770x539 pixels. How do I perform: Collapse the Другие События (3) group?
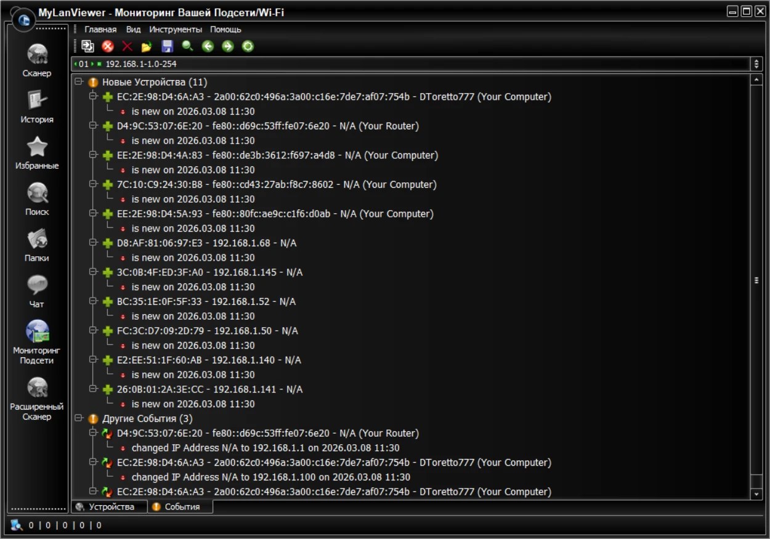pos(78,419)
